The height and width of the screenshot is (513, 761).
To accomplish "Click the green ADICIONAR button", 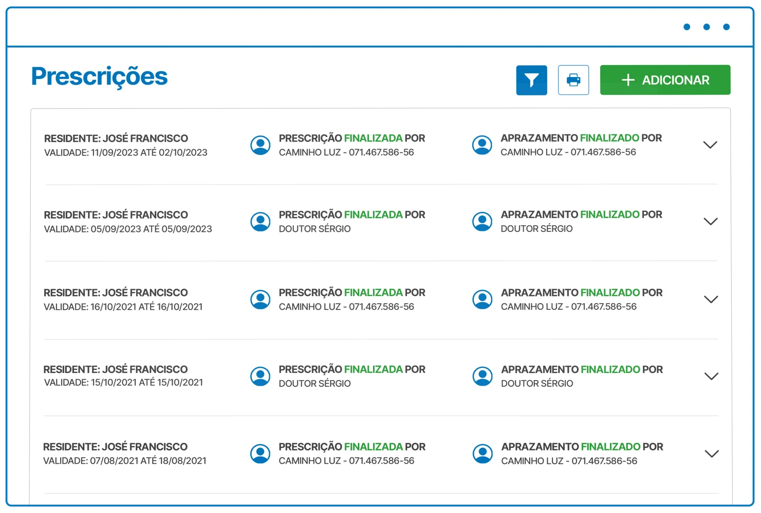I will click(665, 80).
